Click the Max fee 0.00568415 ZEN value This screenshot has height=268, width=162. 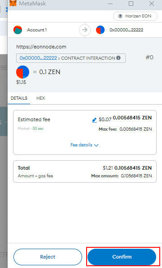pos(136,129)
